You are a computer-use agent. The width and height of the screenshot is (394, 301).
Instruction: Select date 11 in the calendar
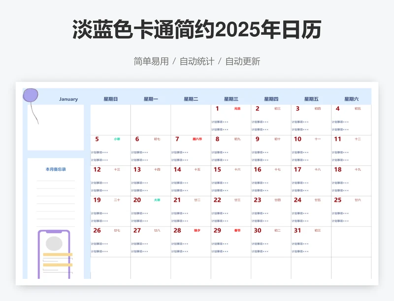[338, 139]
